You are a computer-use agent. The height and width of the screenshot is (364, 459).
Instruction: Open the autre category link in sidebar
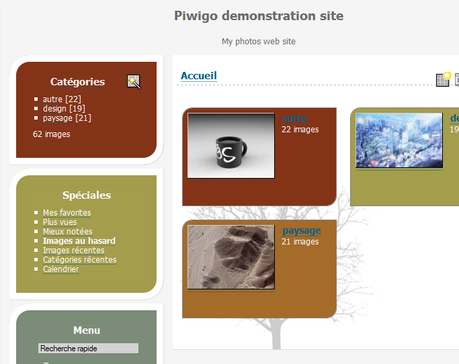[52, 99]
